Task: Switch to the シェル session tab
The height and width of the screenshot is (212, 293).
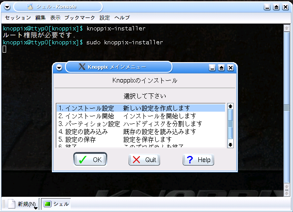Action: pos(56,204)
